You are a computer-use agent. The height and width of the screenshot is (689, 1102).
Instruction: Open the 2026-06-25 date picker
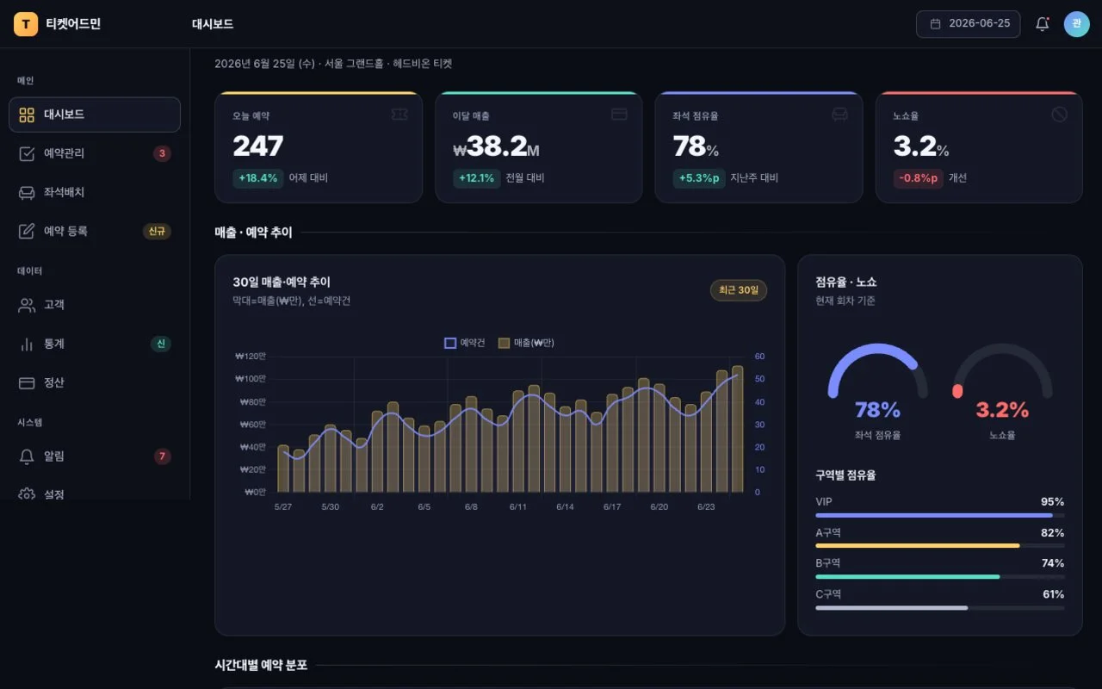point(968,24)
